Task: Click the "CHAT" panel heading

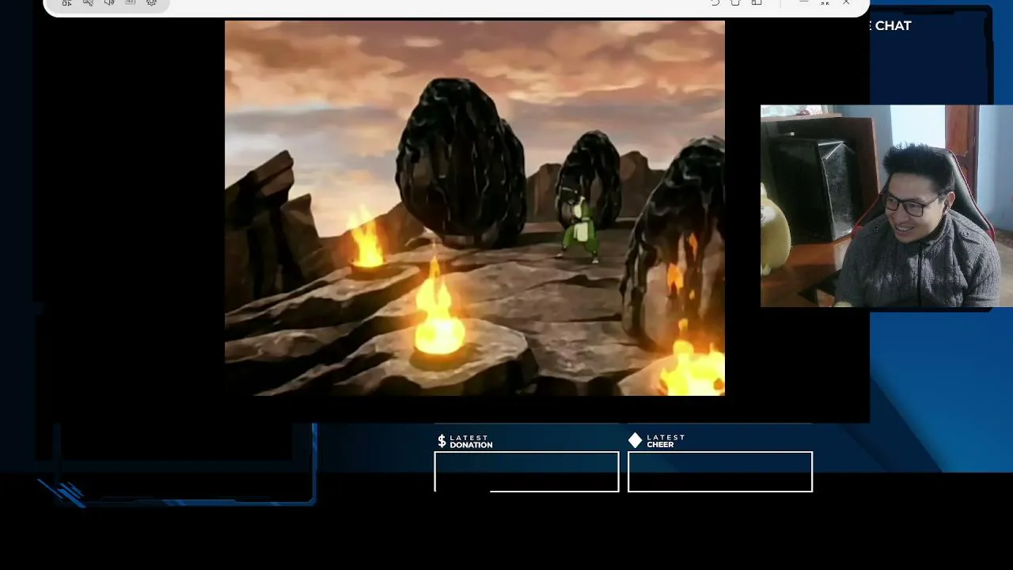Action: point(893,25)
